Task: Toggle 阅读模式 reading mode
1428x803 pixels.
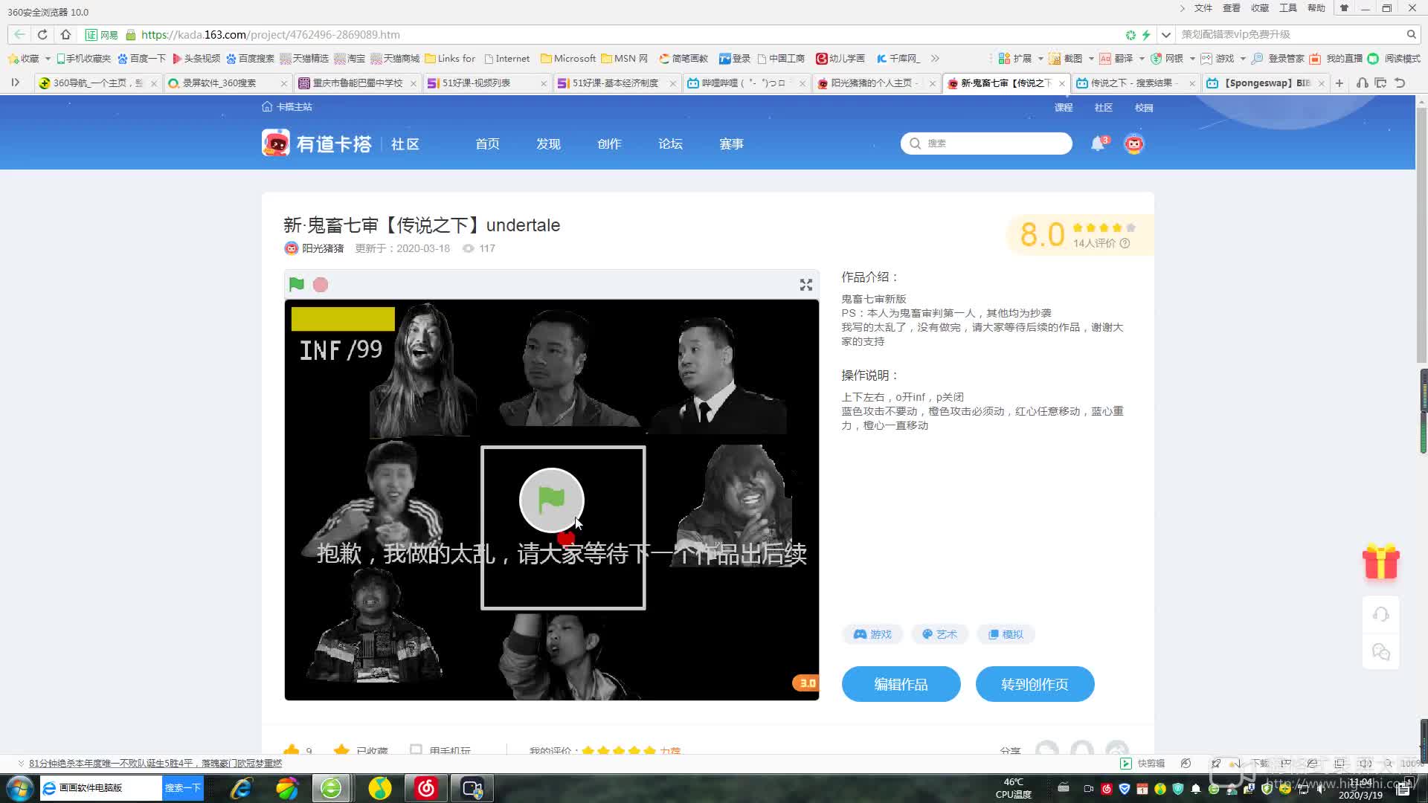Action: 1394,59
